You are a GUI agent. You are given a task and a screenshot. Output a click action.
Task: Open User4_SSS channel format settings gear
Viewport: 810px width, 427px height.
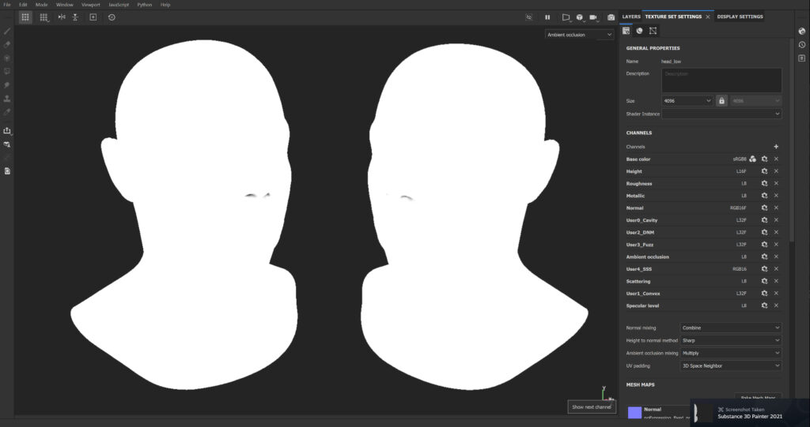tap(764, 268)
